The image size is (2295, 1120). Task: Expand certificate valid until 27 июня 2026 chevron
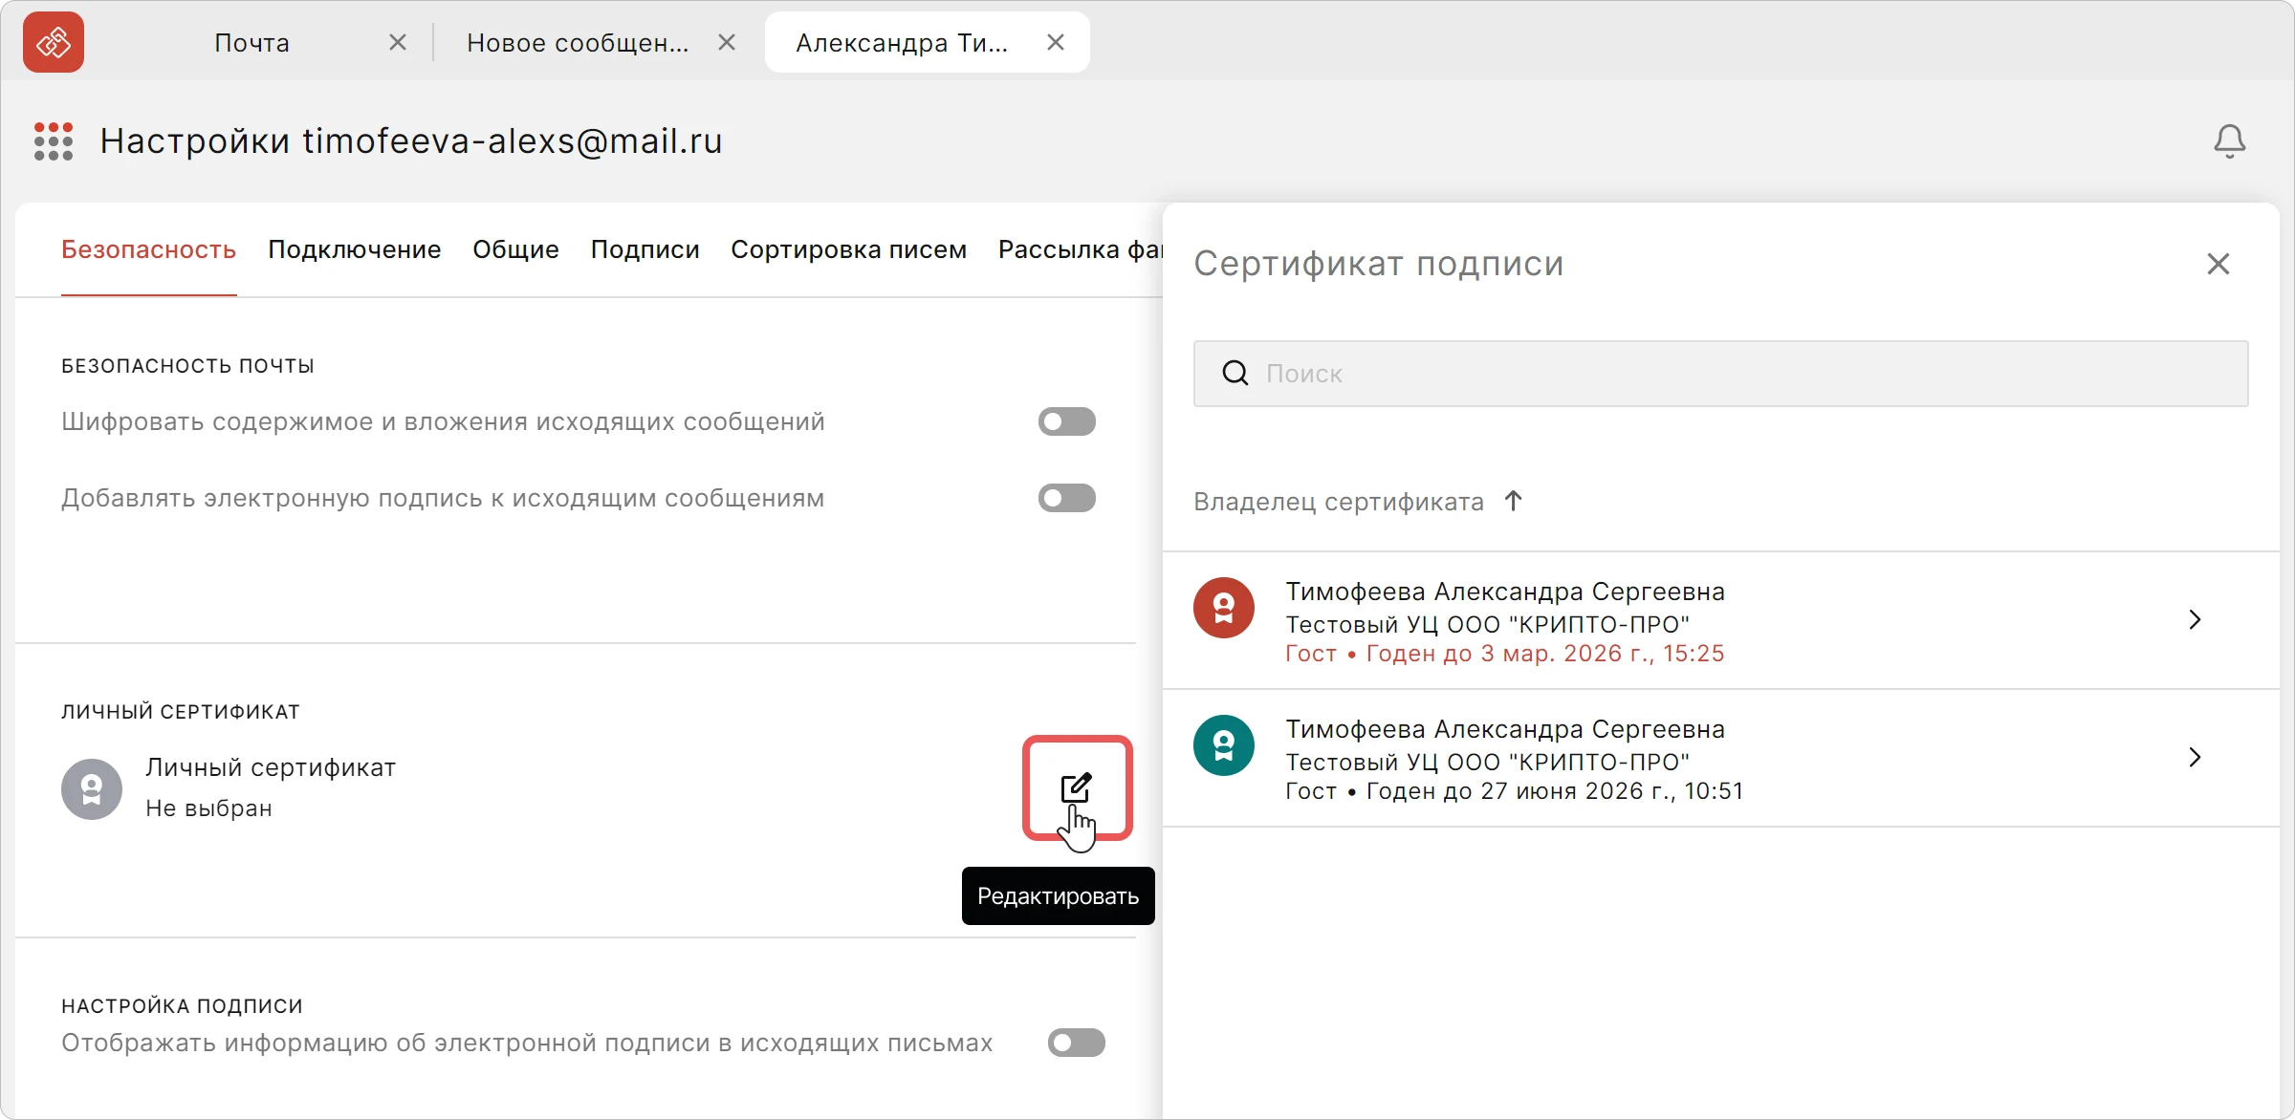coord(2196,757)
